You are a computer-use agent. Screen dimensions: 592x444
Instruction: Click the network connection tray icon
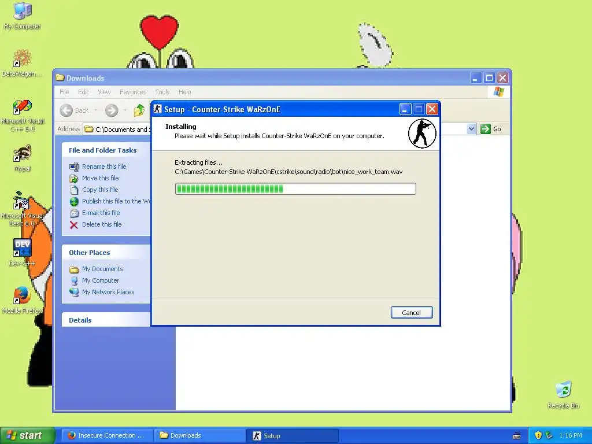pos(549,435)
